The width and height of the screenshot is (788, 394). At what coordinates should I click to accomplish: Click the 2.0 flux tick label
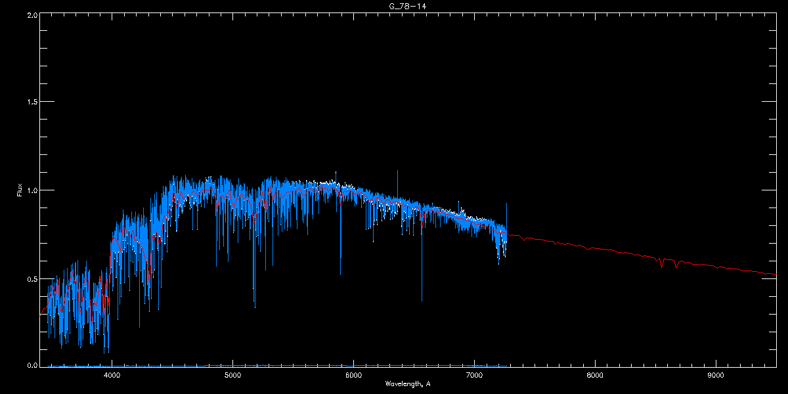[32, 14]
